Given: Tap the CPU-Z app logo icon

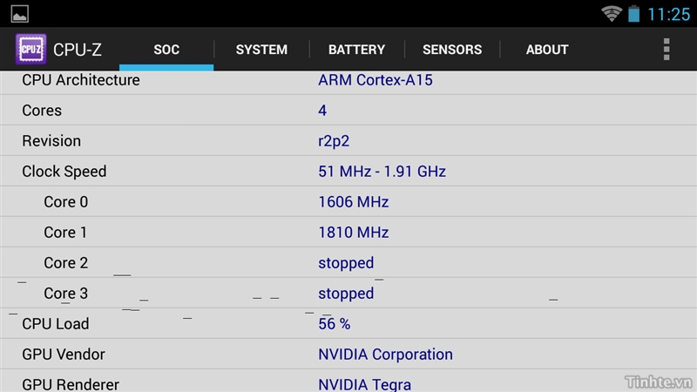Looking at the screenshot, I should tap(31, 49).
